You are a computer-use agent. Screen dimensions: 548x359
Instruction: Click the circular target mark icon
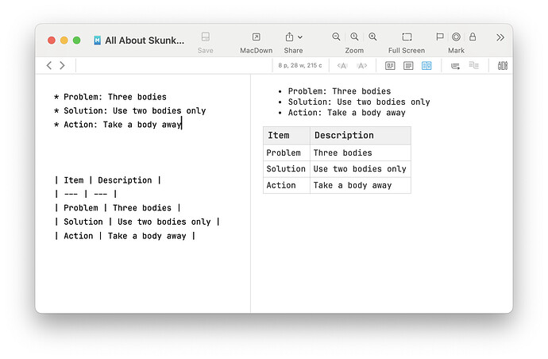[456, 37]
